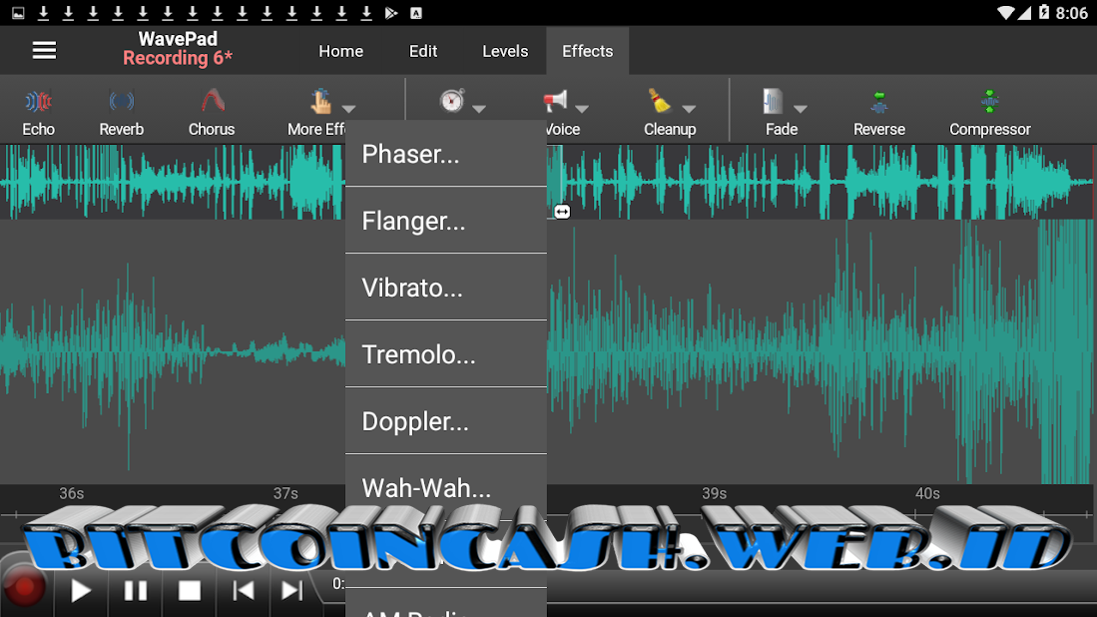Expand the Cleanup dropdown arrow
Screen dimensions: 1097x617
(x=689, y=109)
